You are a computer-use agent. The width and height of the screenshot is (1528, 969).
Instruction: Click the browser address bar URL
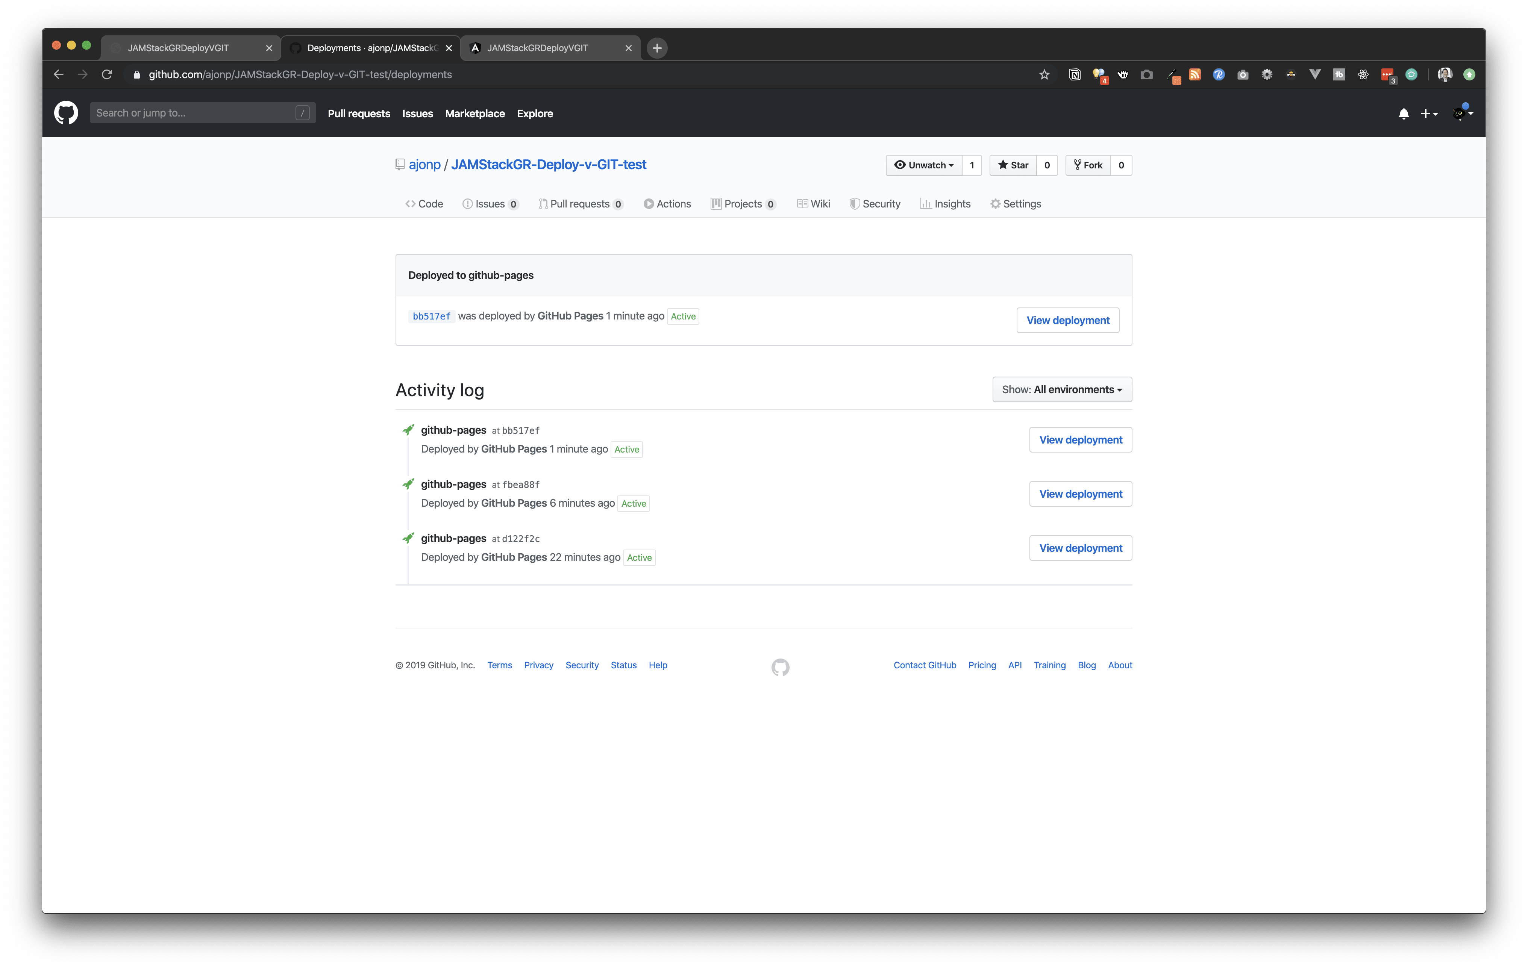300,74
